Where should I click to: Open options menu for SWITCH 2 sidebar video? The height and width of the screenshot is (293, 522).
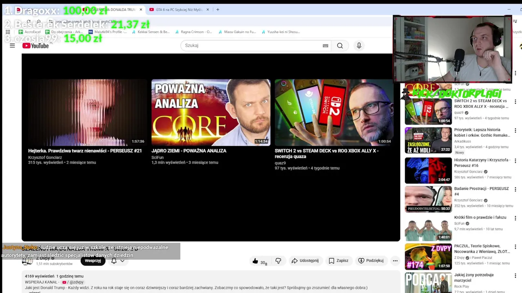(515, 102)
